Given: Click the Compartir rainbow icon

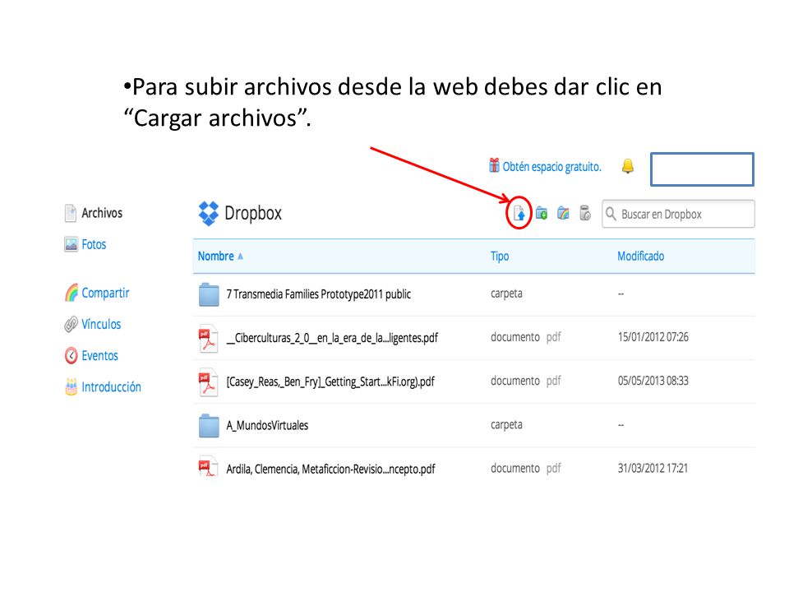Looking at the screenshot, I should (71, 293).
